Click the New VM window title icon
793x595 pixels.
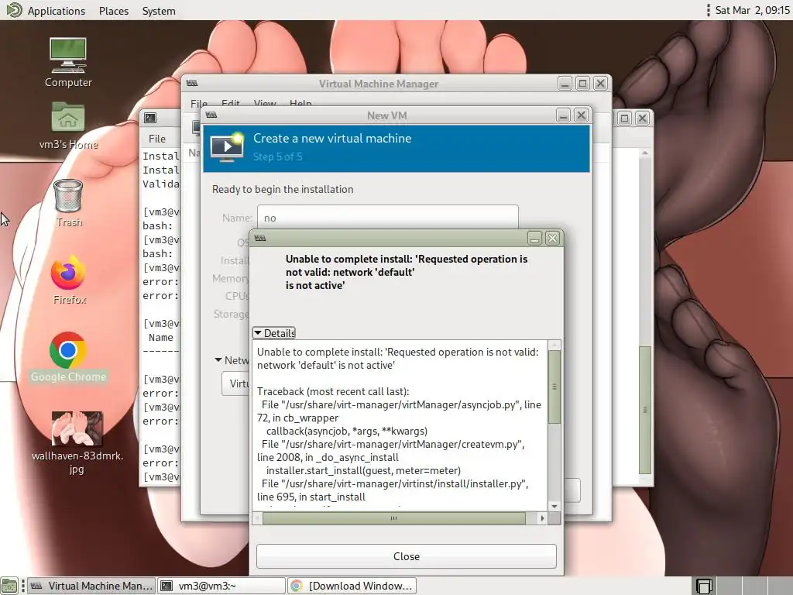tap(211, 115)
